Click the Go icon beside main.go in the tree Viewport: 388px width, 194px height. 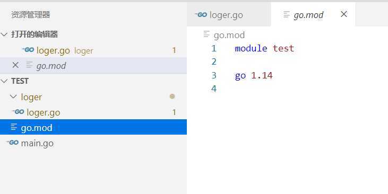tap(13, 143)
